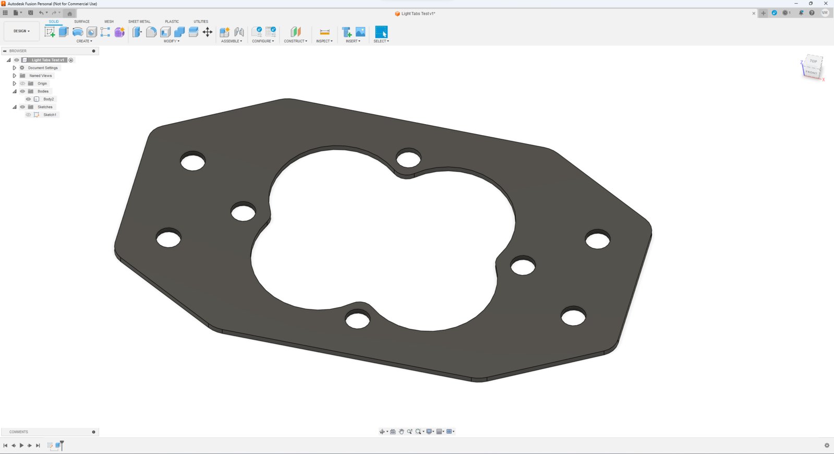Select the New Component tool

[225, 32]
